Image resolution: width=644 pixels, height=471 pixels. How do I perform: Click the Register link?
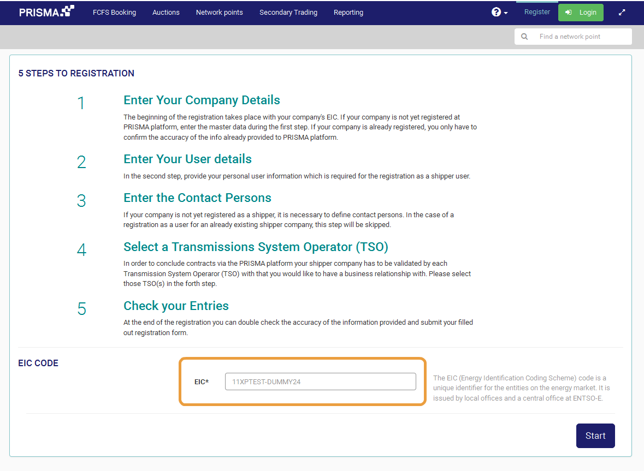click(537, 12)
